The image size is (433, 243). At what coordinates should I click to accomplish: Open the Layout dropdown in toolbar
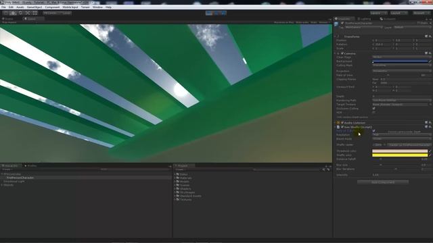pos(399,13)
